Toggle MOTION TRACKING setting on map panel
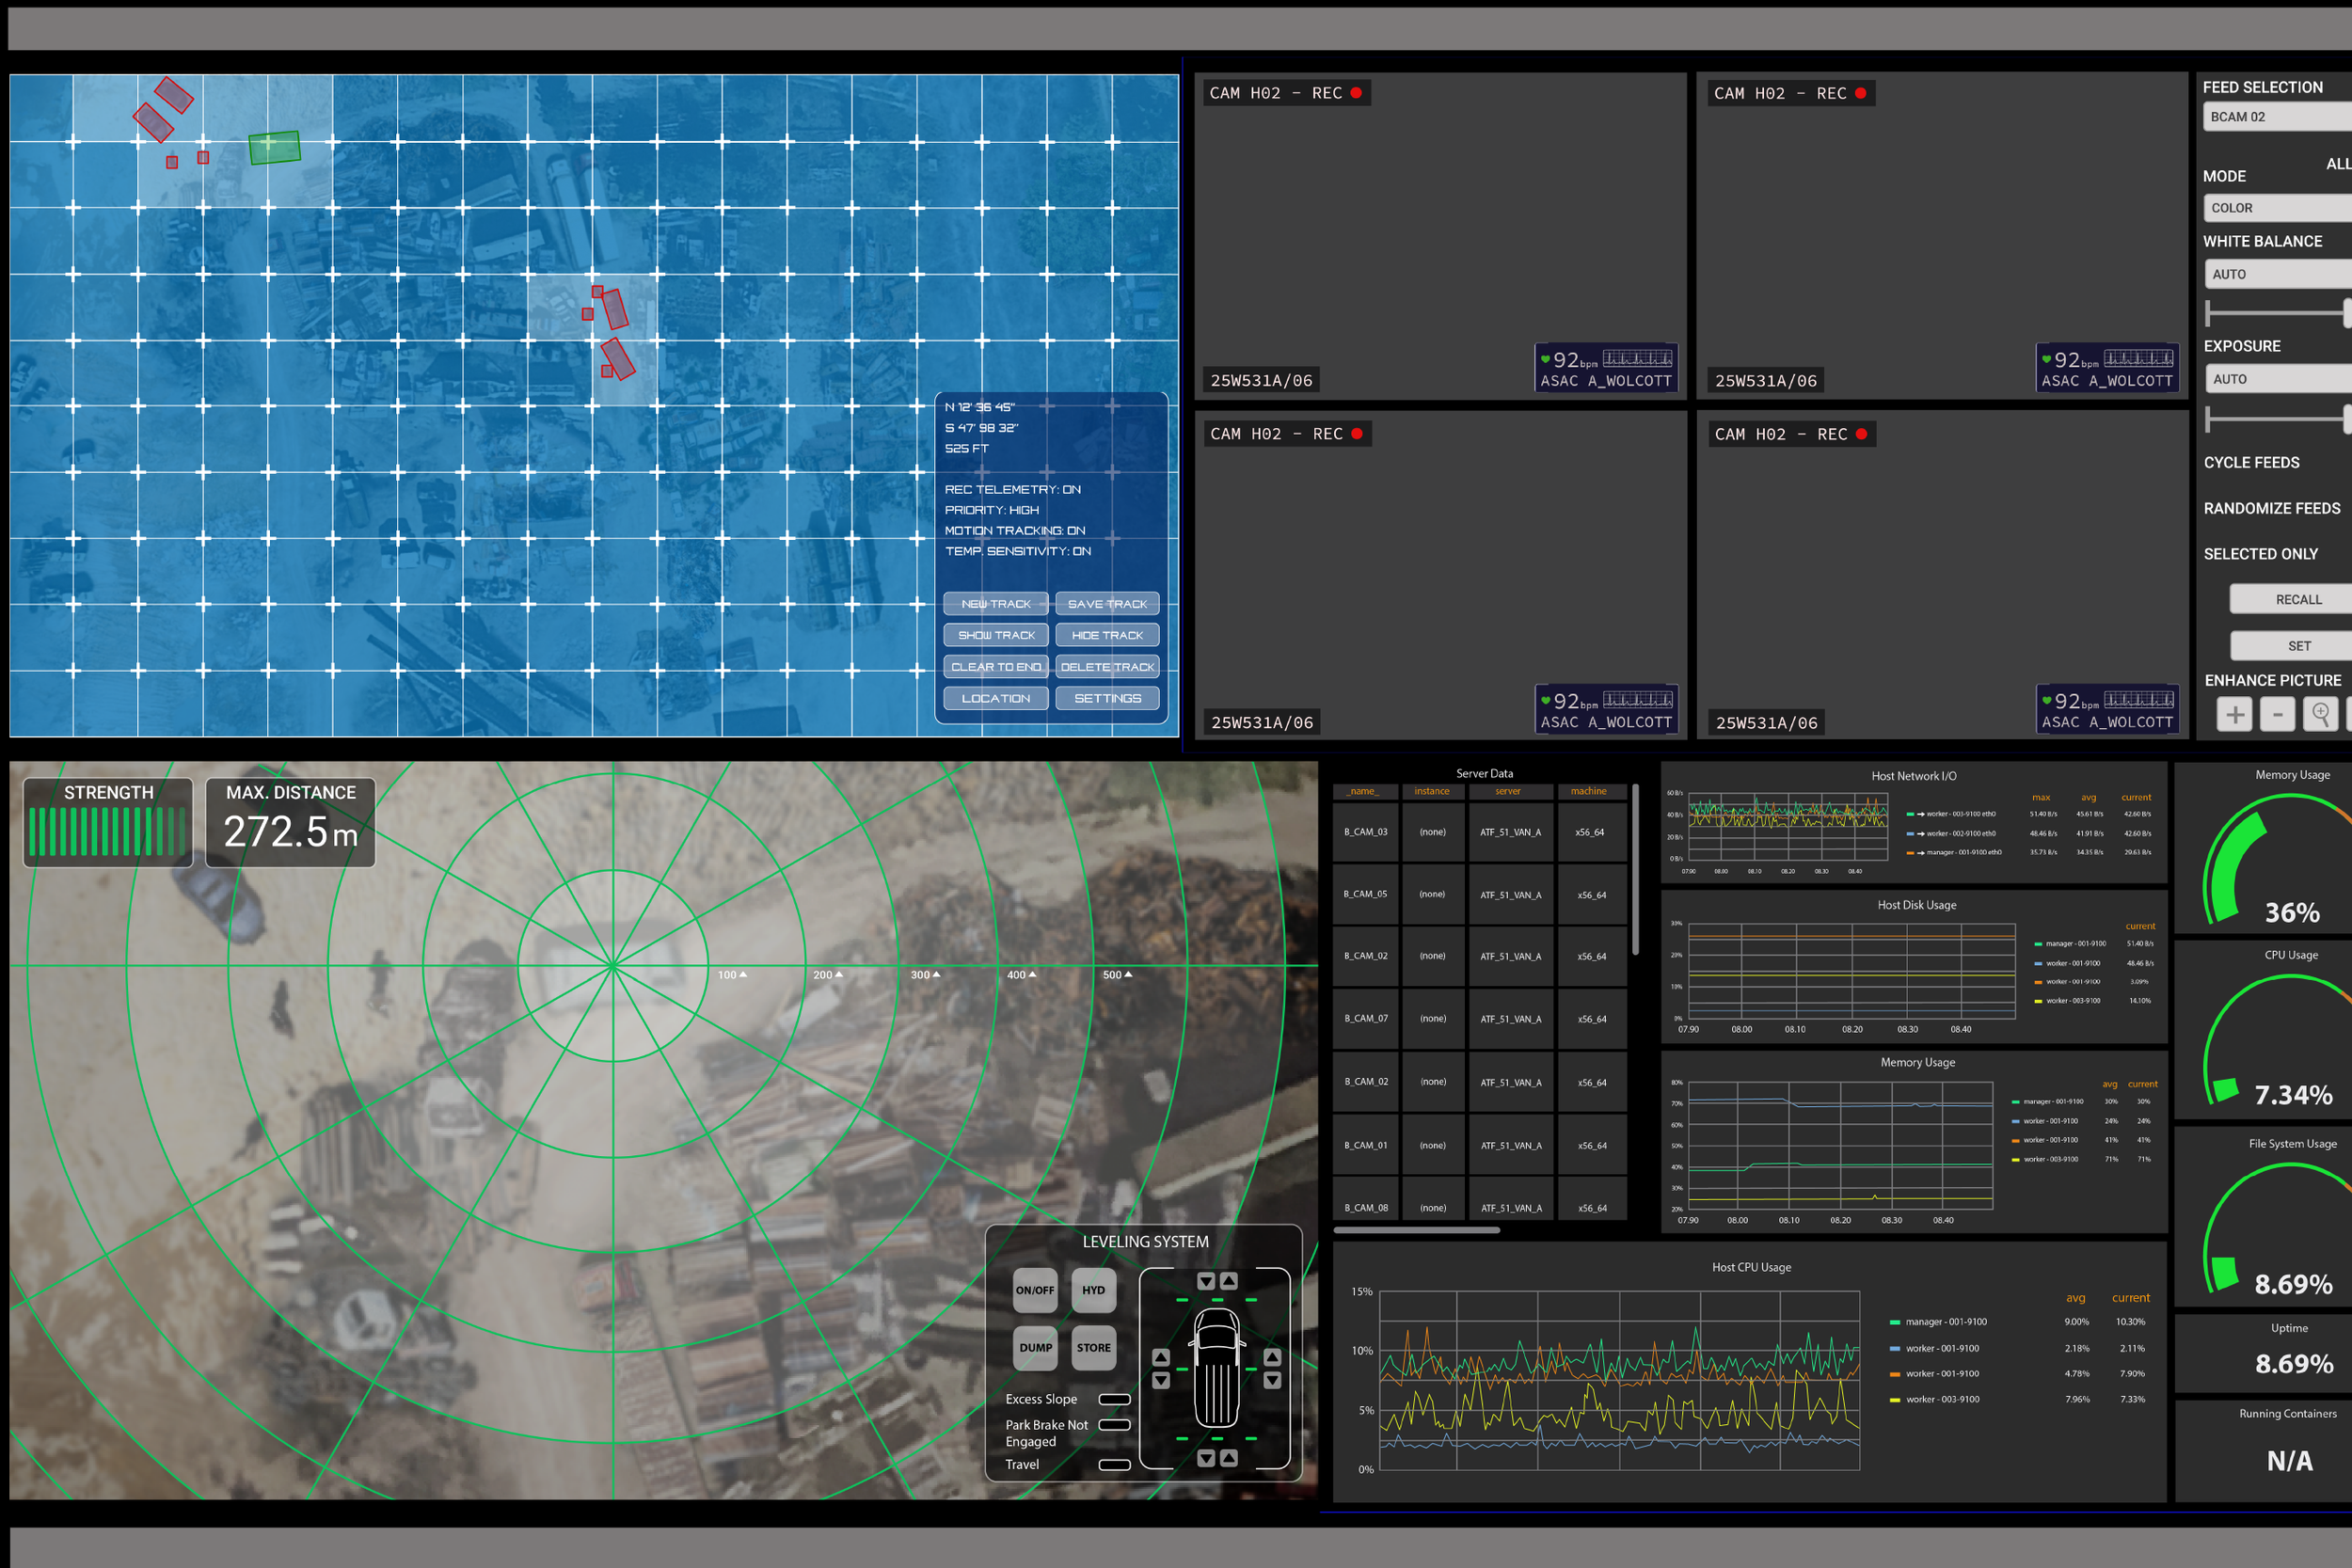 1014,530
